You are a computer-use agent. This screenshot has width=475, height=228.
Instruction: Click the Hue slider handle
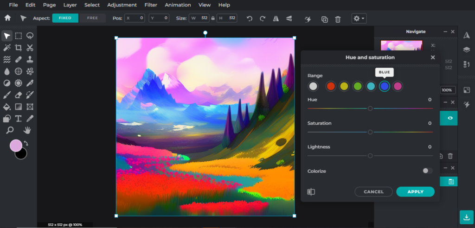pyautogui.click(x=370, y=108)
